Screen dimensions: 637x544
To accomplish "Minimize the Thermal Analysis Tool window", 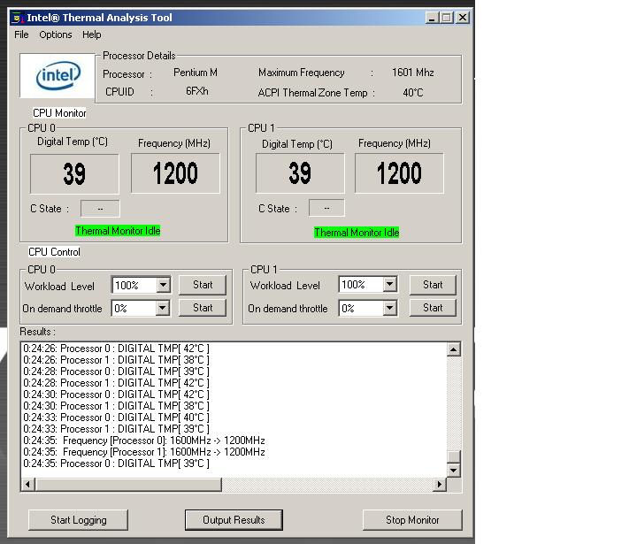I will click(x=432, y=18).
